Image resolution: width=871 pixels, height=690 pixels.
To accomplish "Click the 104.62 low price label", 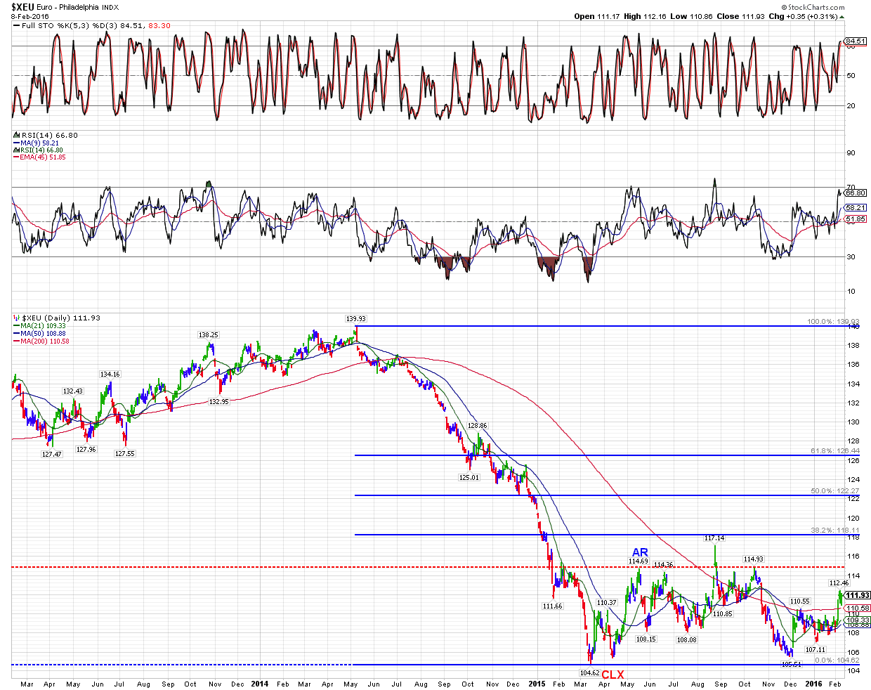I will click(589, 672).
